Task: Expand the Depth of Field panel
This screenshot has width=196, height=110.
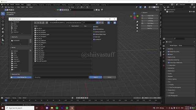Action: point(171,57)
